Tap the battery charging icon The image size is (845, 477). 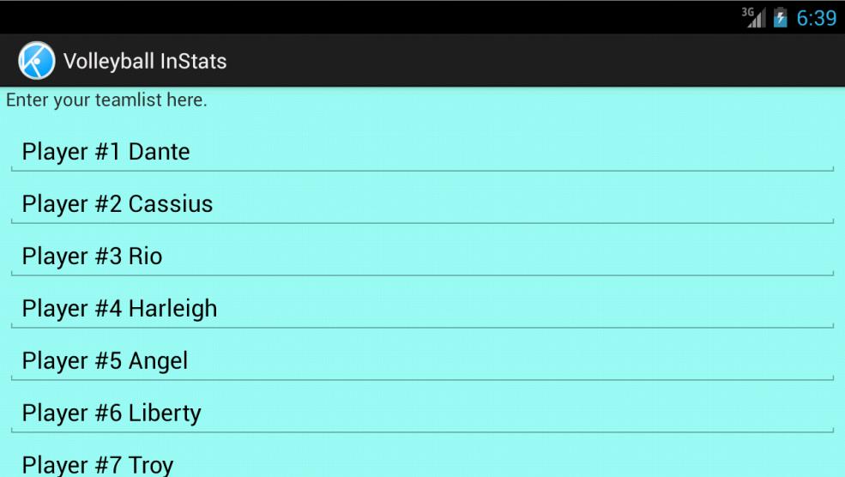point(782,18)
